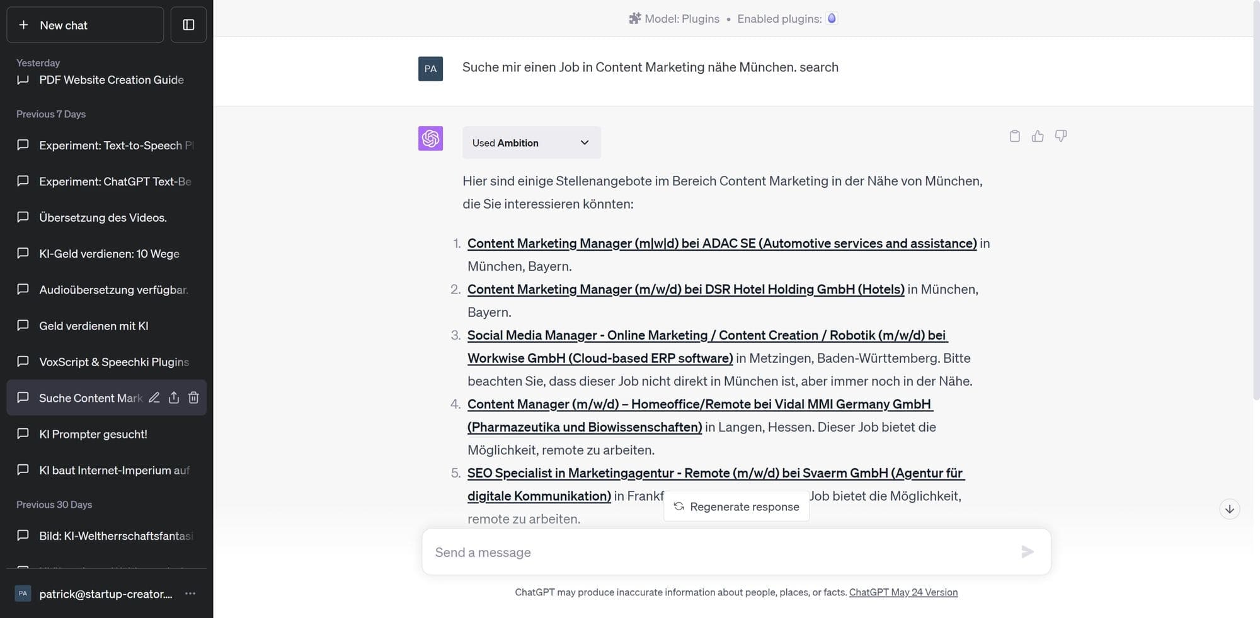Click the user prompt text about München
The height and width of the screenshot is (618, 1260).
pos(650,67)
